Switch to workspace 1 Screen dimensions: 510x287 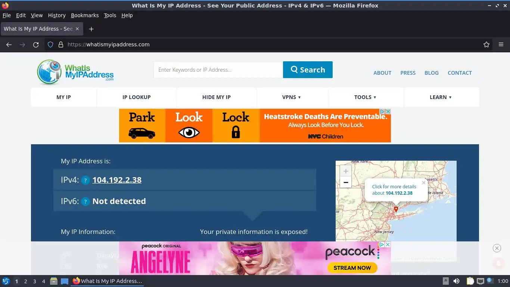[16, 281]
